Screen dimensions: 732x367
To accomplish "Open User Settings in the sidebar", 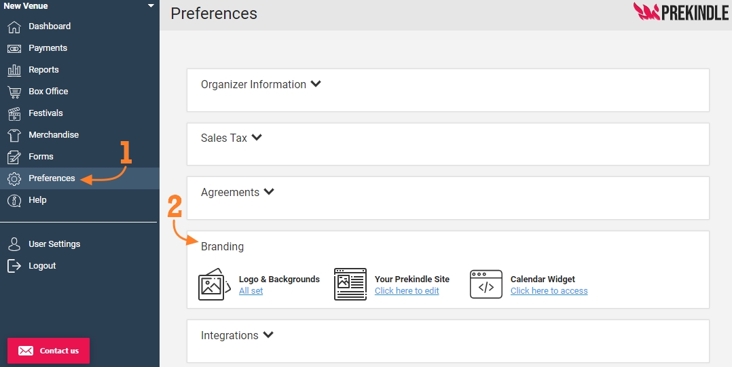I will (54, 244).
